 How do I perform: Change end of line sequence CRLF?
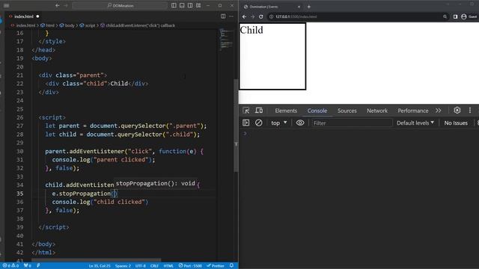[x=155, y=266]
